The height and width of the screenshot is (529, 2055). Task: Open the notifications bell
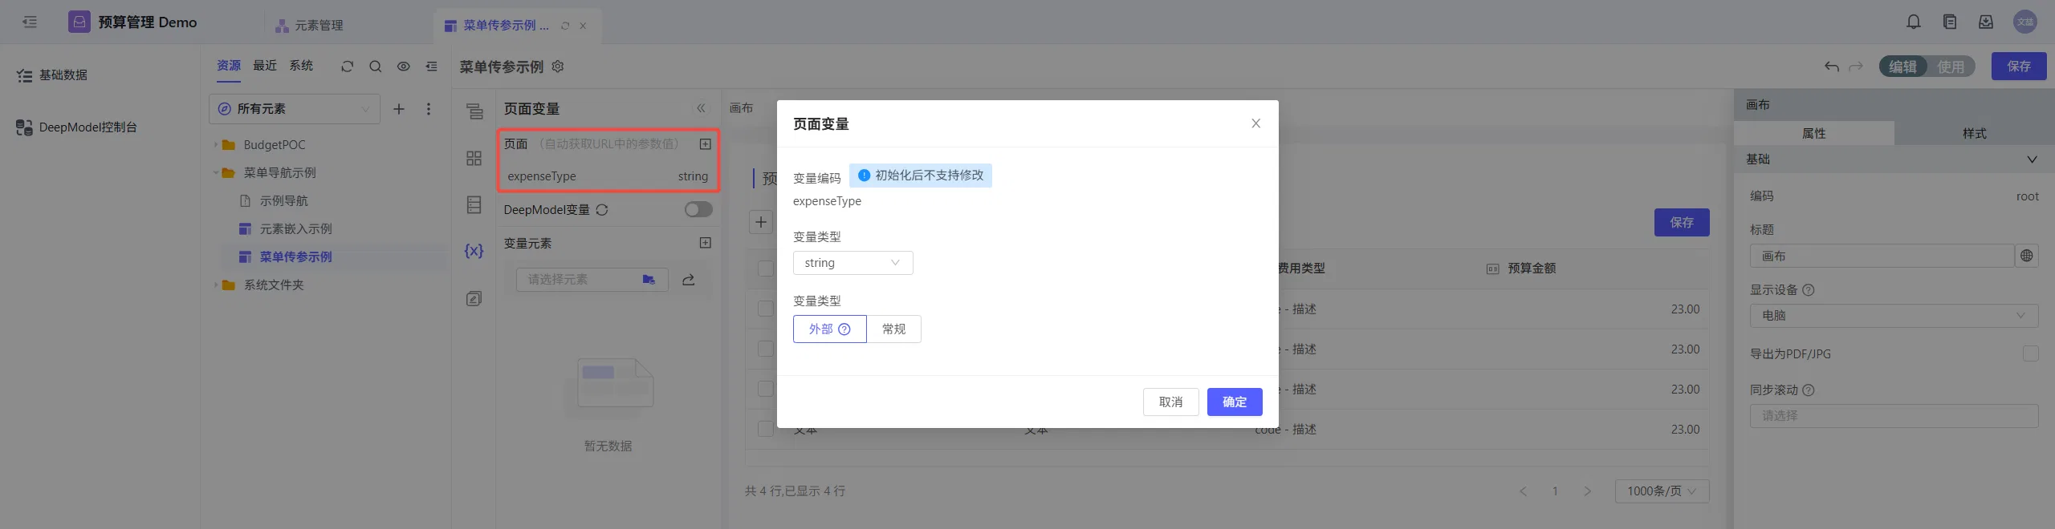1914,22
